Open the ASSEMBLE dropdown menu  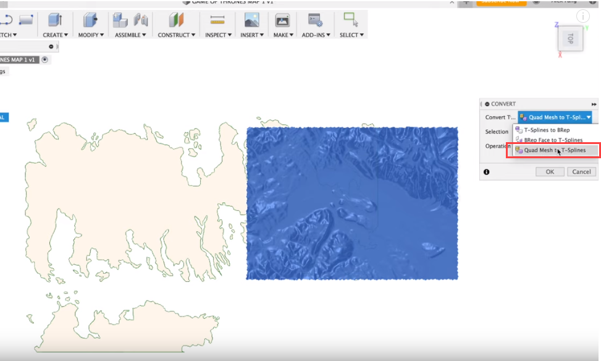(x=130, y=35)
